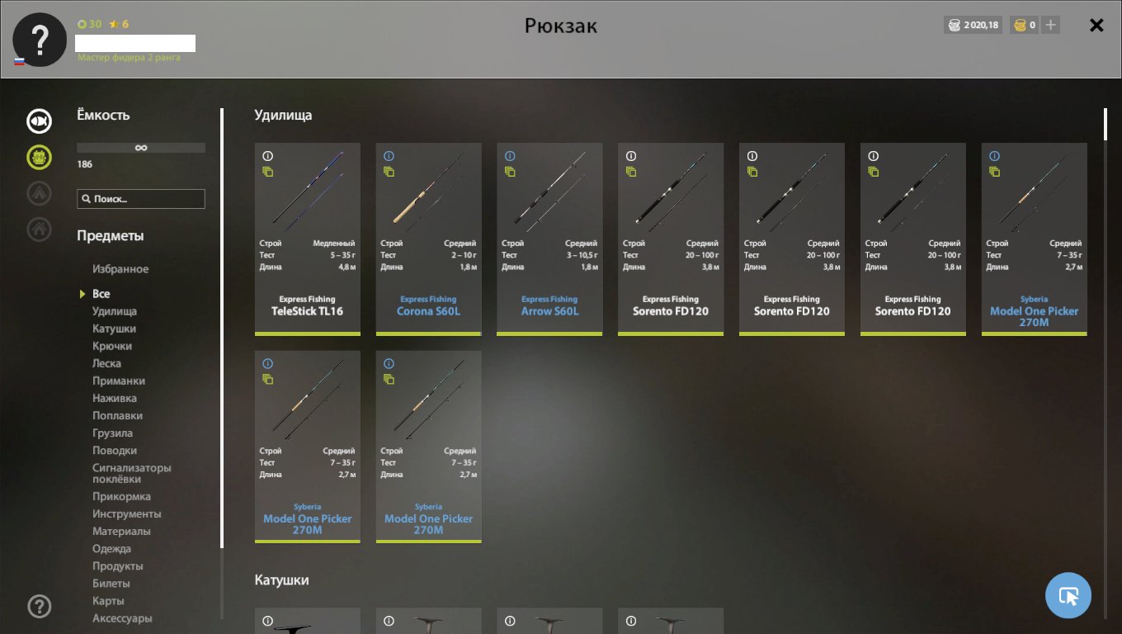The height and width of the screenshot is (634, 1122).
Task: Select the Удилища category filter
Action: click(115, 311)
